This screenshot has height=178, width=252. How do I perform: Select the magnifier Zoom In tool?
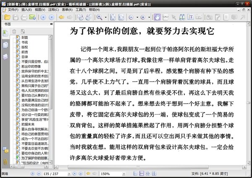[99, 17]
